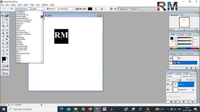Choose Berlin Sans FB Demi font
The height and width of the screenshot is (112, 200).
click(x=22, y=32)
